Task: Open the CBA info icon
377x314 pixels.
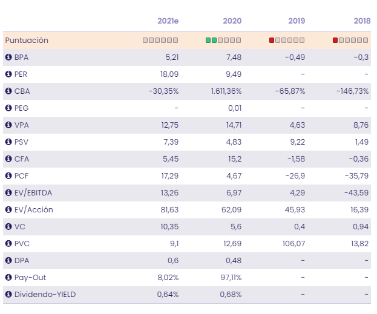Action: (8, 91)
